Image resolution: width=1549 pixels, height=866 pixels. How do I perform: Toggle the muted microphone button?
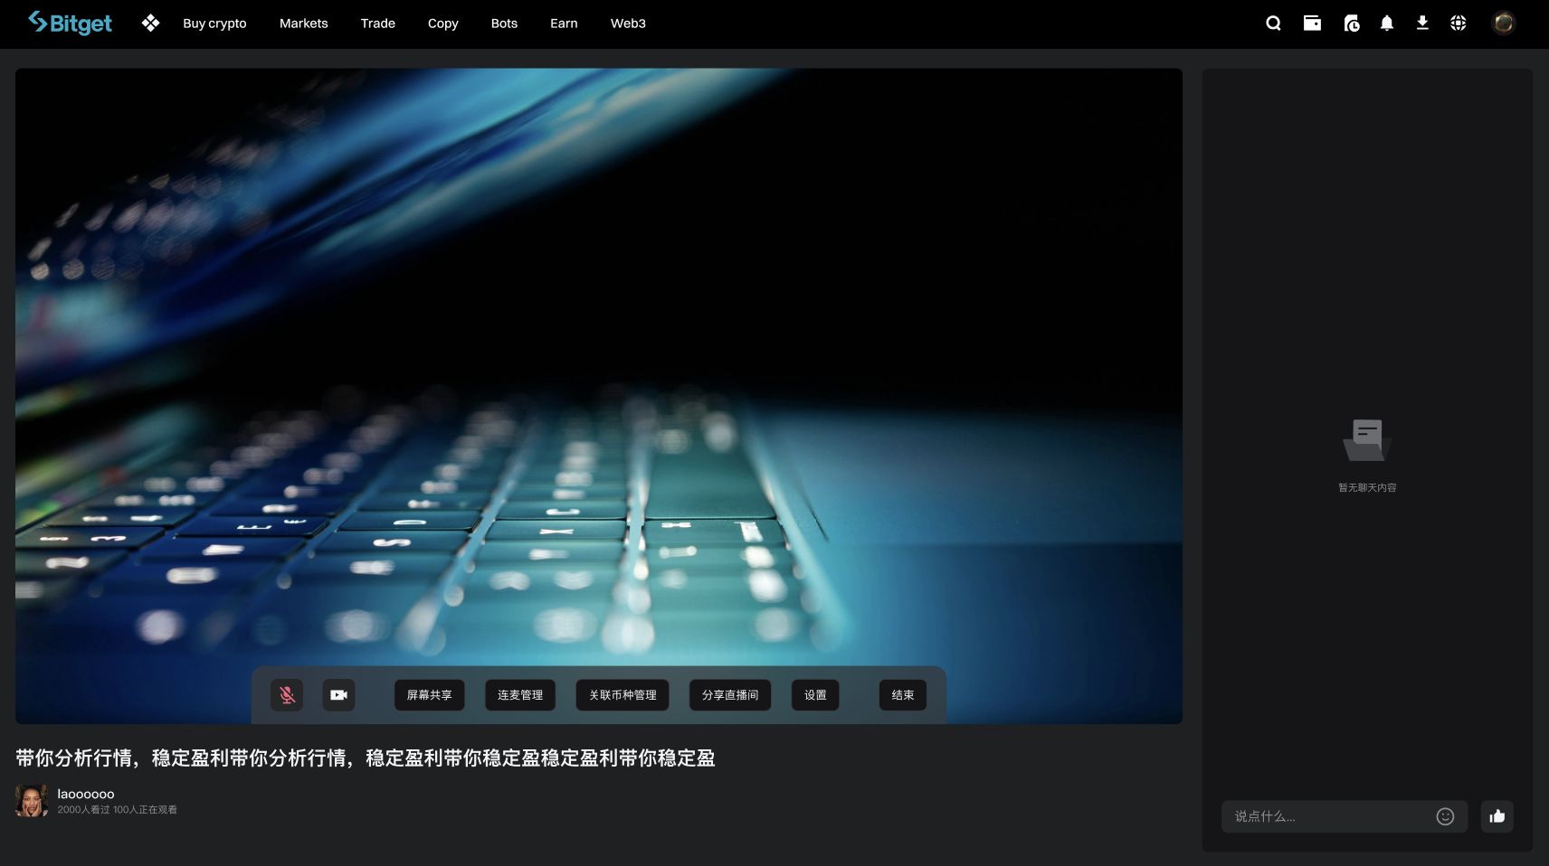coord(287,695)
